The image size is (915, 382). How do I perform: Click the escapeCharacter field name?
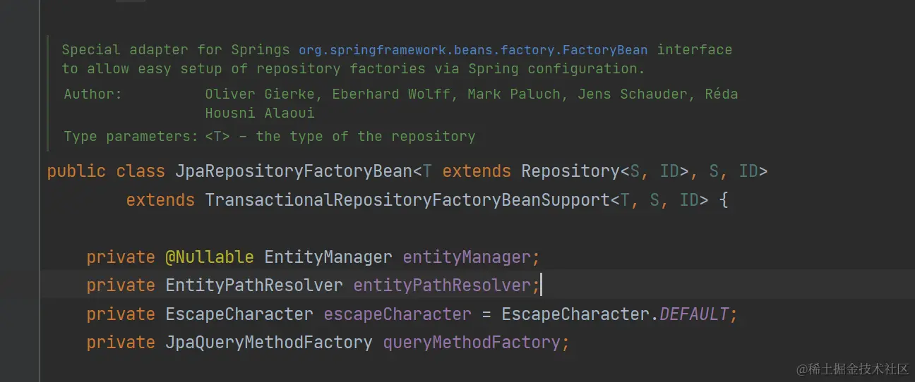[x=397, y=314]
